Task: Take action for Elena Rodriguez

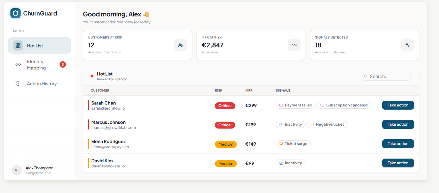Action: [398, 143]
